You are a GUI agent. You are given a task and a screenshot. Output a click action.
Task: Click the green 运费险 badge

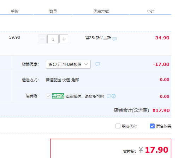58,96
